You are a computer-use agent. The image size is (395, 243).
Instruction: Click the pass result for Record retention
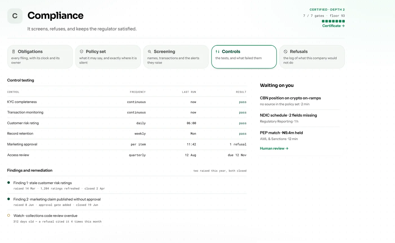pos(243,134)
